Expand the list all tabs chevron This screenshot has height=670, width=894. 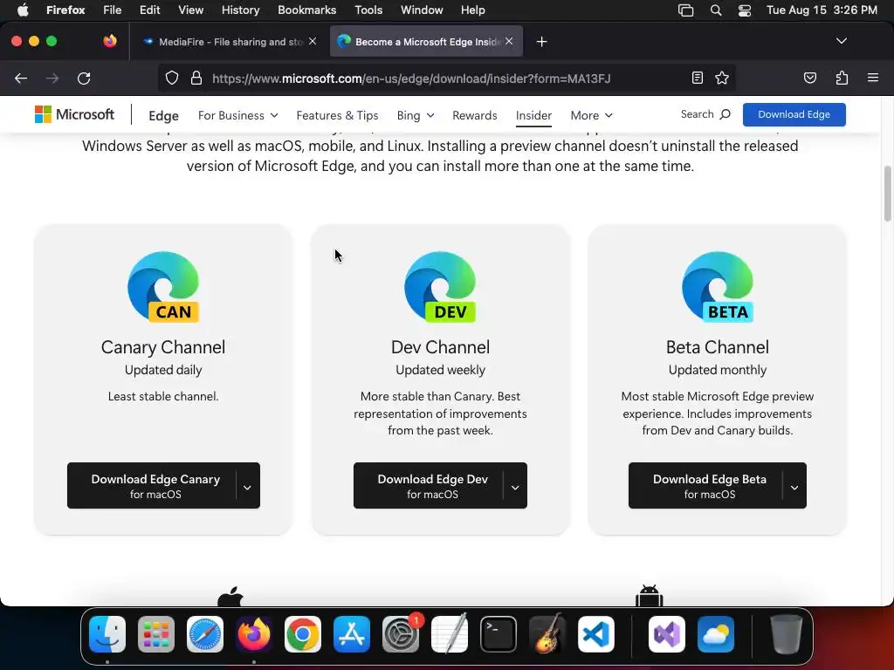pos(841,41)
